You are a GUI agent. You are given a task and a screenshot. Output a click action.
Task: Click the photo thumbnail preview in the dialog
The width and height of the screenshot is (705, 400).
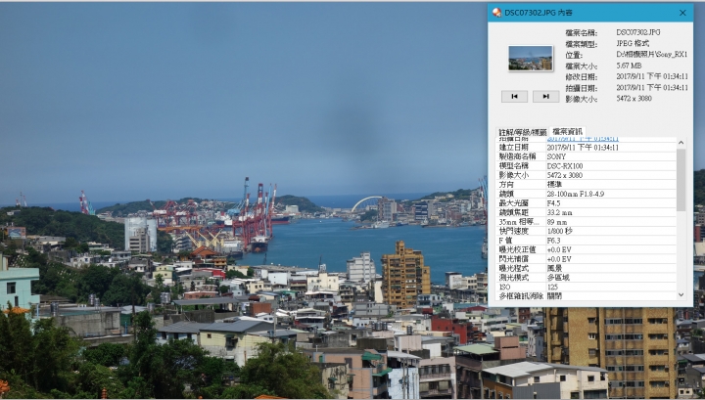tap(531, 58)
